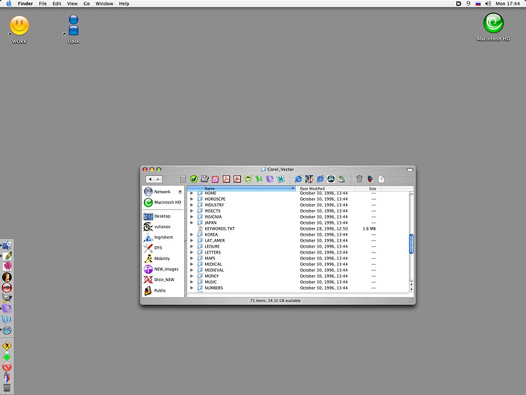526x395 pixels.
Task: Launch GIMP from the Dock
Action: tap(7, 298)
